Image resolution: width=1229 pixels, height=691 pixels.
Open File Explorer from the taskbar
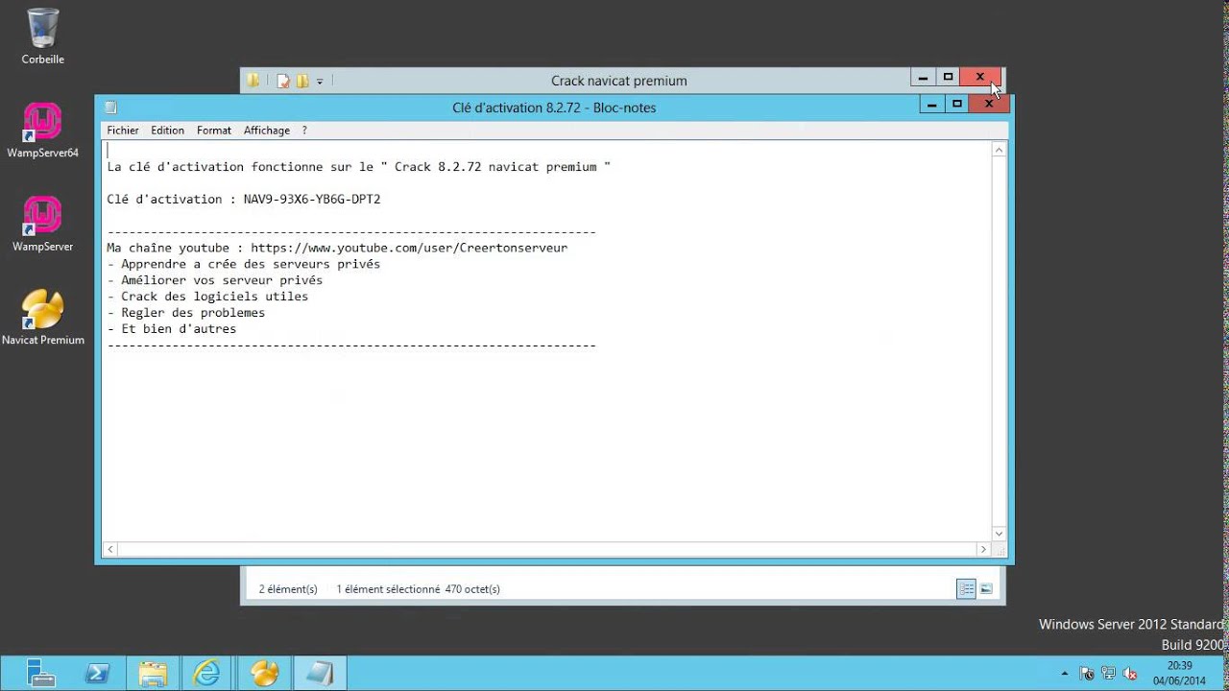(x=153, y=673)
